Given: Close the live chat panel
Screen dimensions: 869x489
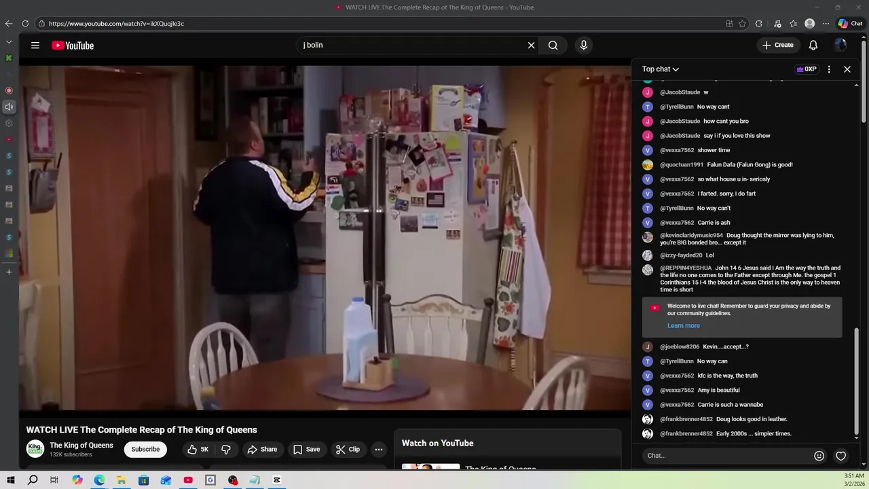Looking at the screenshot, I should (x=847, y=69).
